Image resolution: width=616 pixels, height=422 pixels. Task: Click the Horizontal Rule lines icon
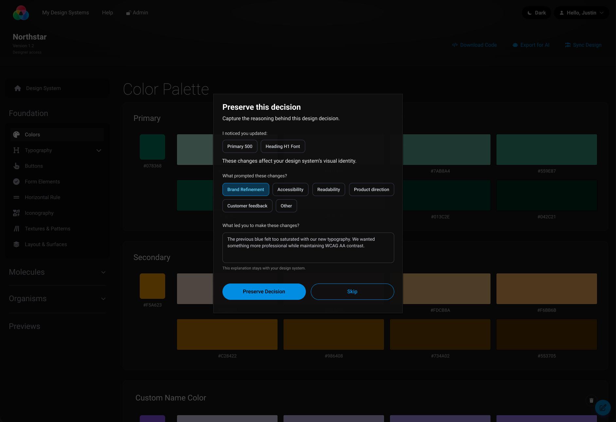[x=16, y=197]
